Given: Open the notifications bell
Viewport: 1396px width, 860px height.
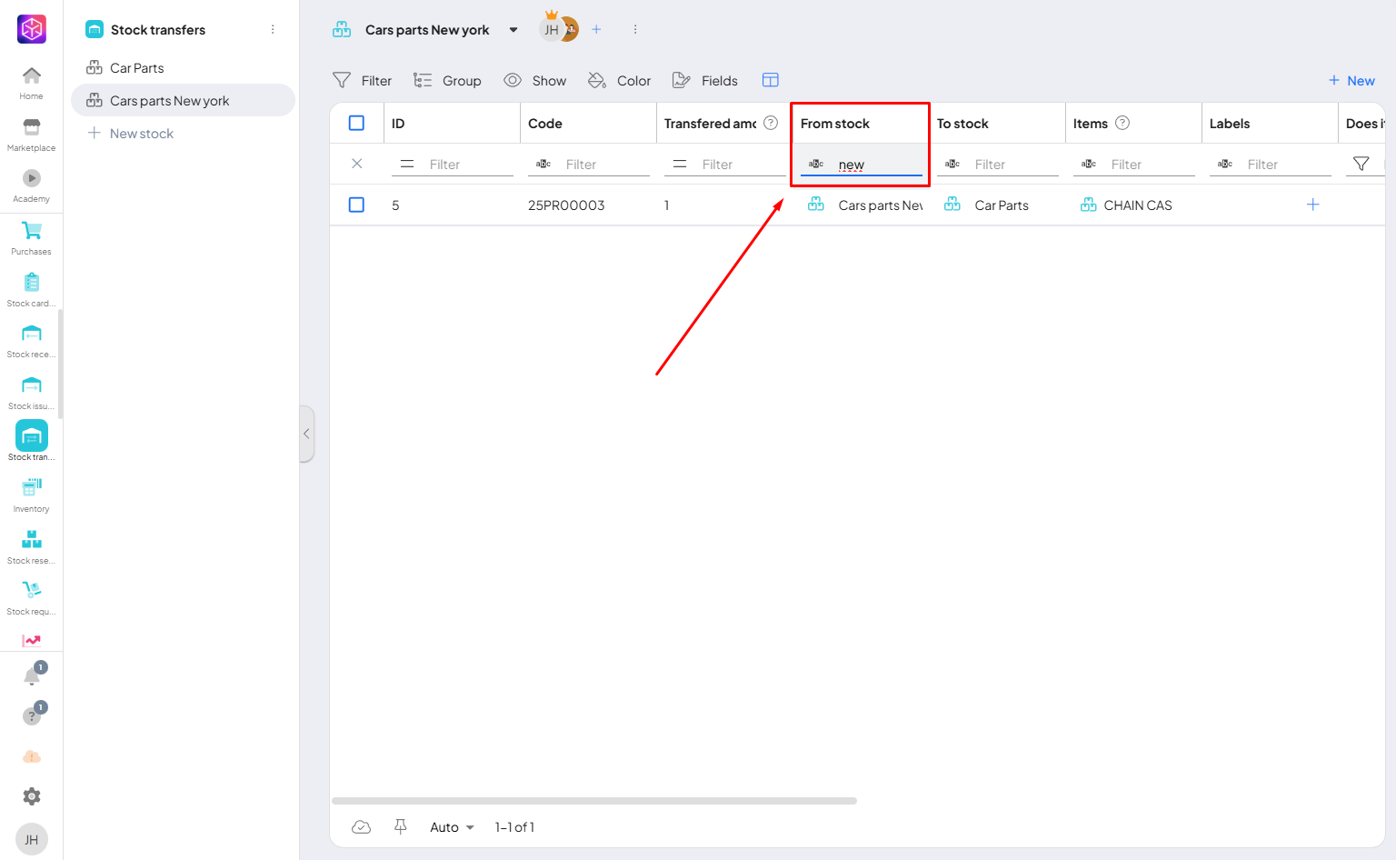Looking at the screenshot, I should pyautogui.click(x=32, y=676).
